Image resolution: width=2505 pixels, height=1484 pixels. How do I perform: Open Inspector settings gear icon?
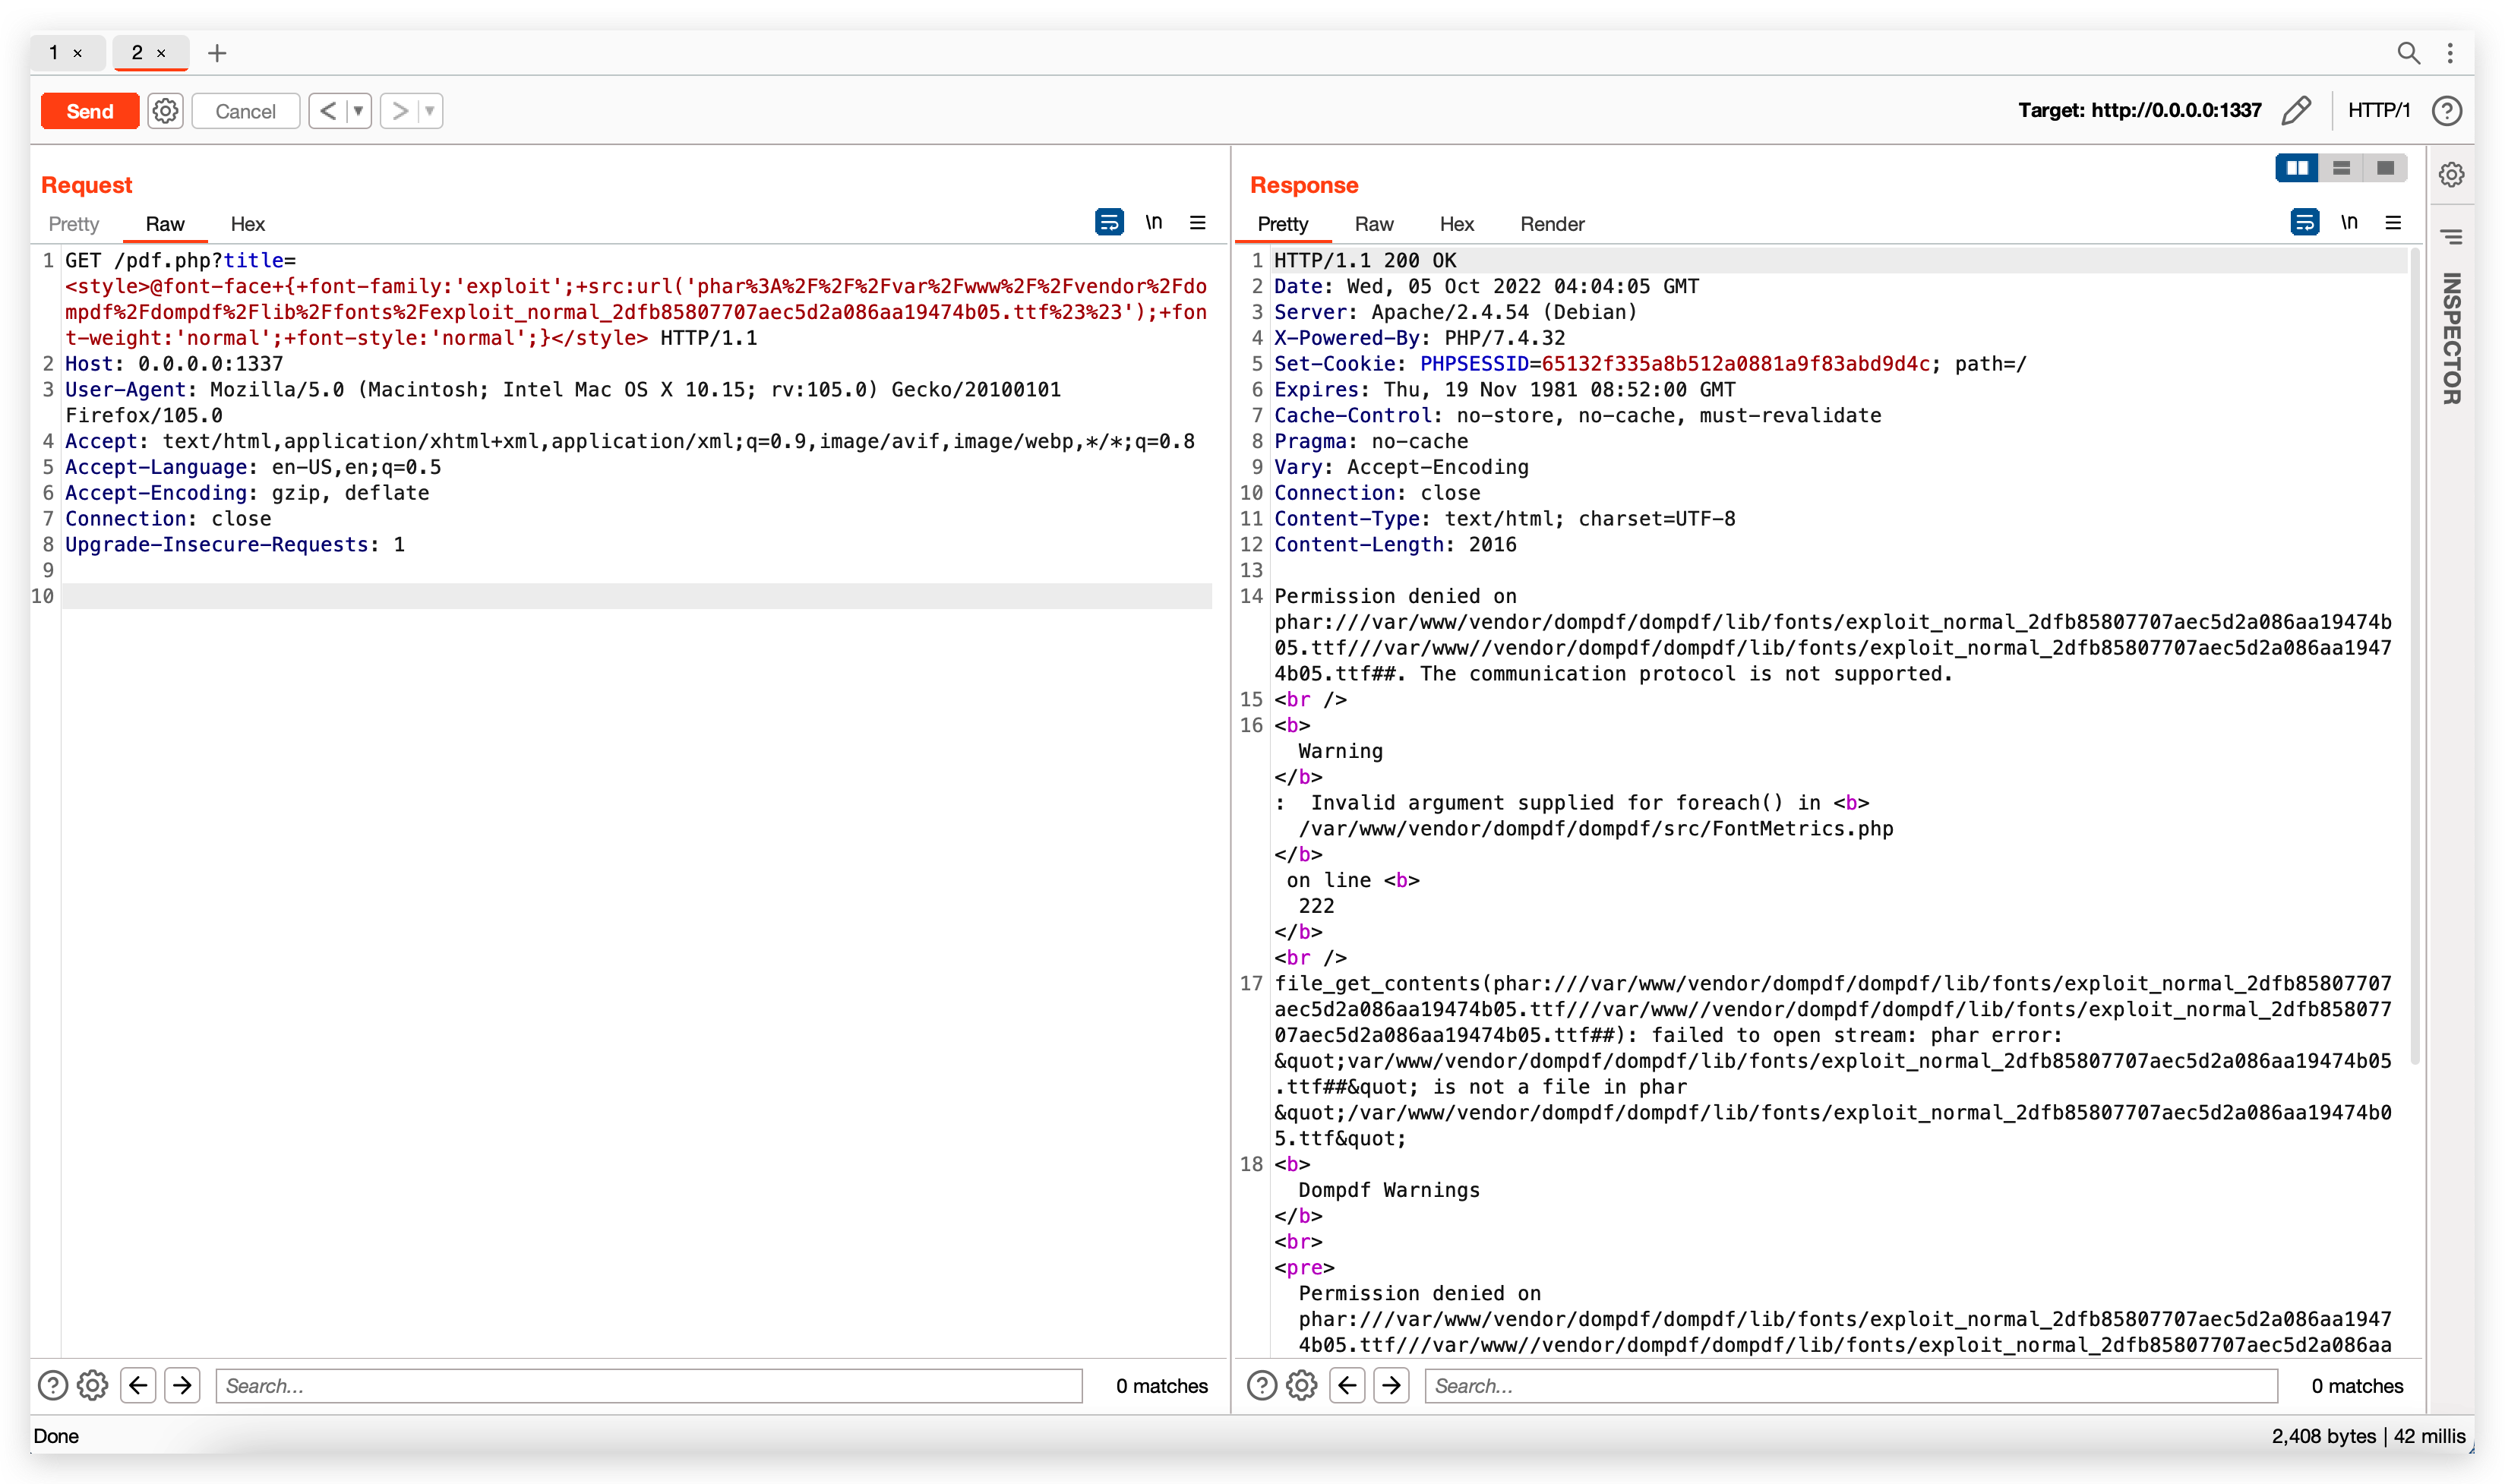coord(2451,175)
